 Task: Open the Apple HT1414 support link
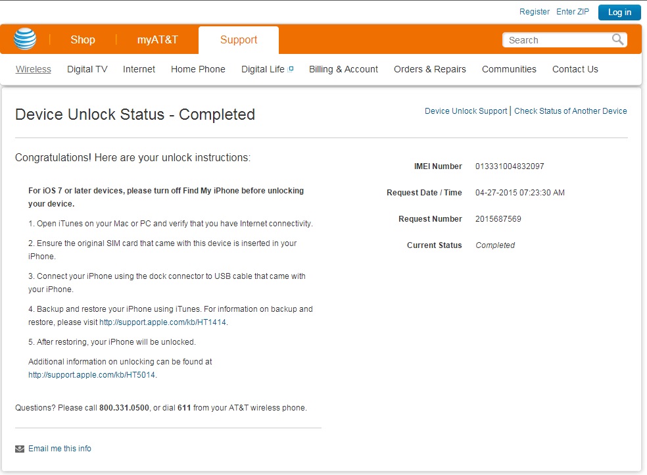click(x=162, y=322)
